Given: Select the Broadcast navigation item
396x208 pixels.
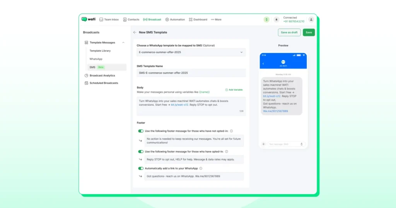Looking at the screenshot, I should [152, 19].
